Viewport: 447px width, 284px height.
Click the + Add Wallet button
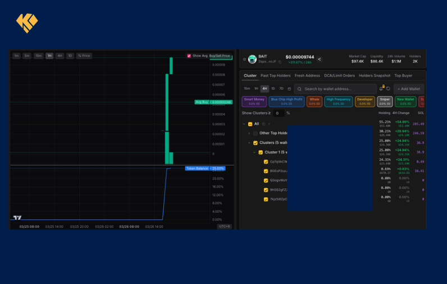409,89
